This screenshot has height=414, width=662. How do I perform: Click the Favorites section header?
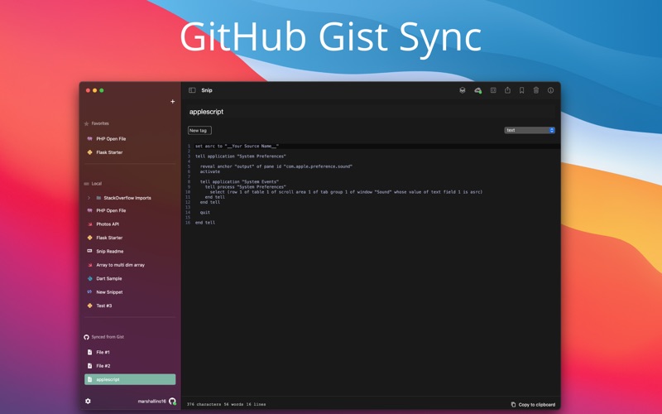click(100, 123)
